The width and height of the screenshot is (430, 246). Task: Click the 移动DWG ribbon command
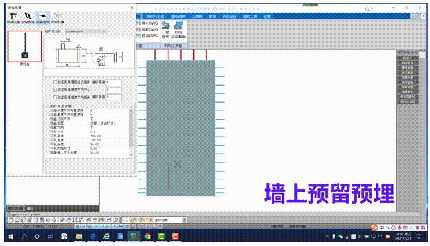point(147,36)
